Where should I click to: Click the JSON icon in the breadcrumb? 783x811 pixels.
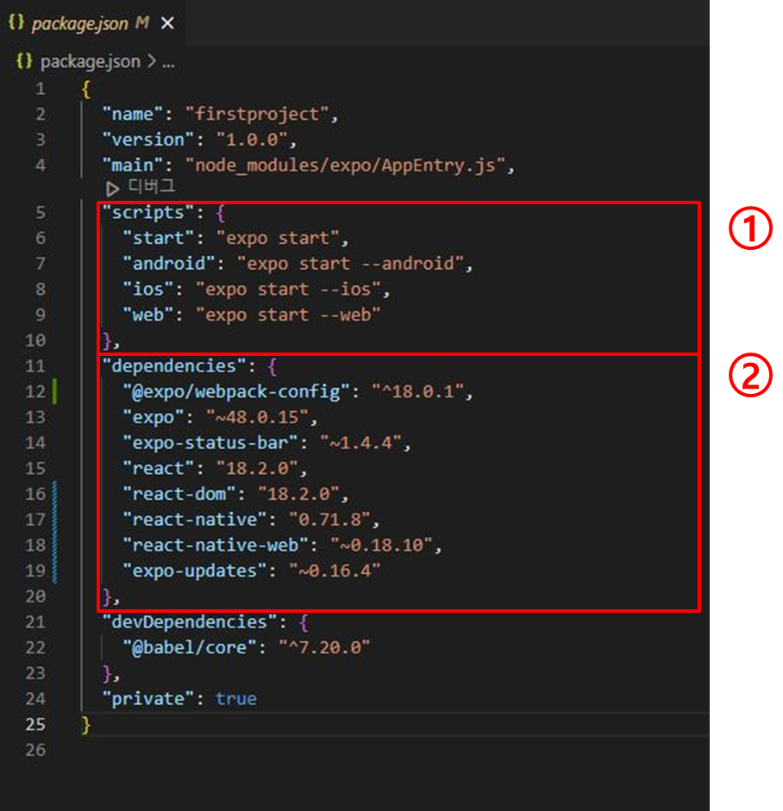coord(24,61)
